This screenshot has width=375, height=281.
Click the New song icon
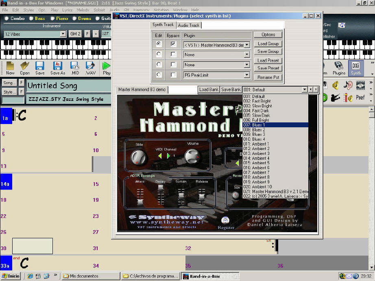pos(10,68)
